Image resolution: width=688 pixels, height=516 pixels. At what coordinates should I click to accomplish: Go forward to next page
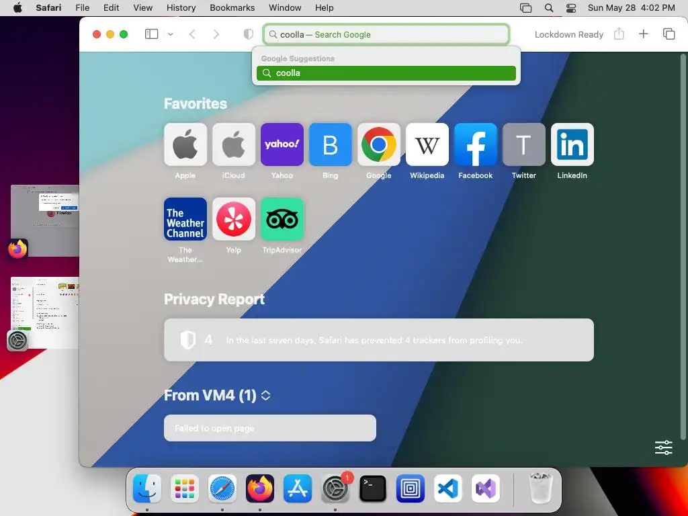[216, 34]
